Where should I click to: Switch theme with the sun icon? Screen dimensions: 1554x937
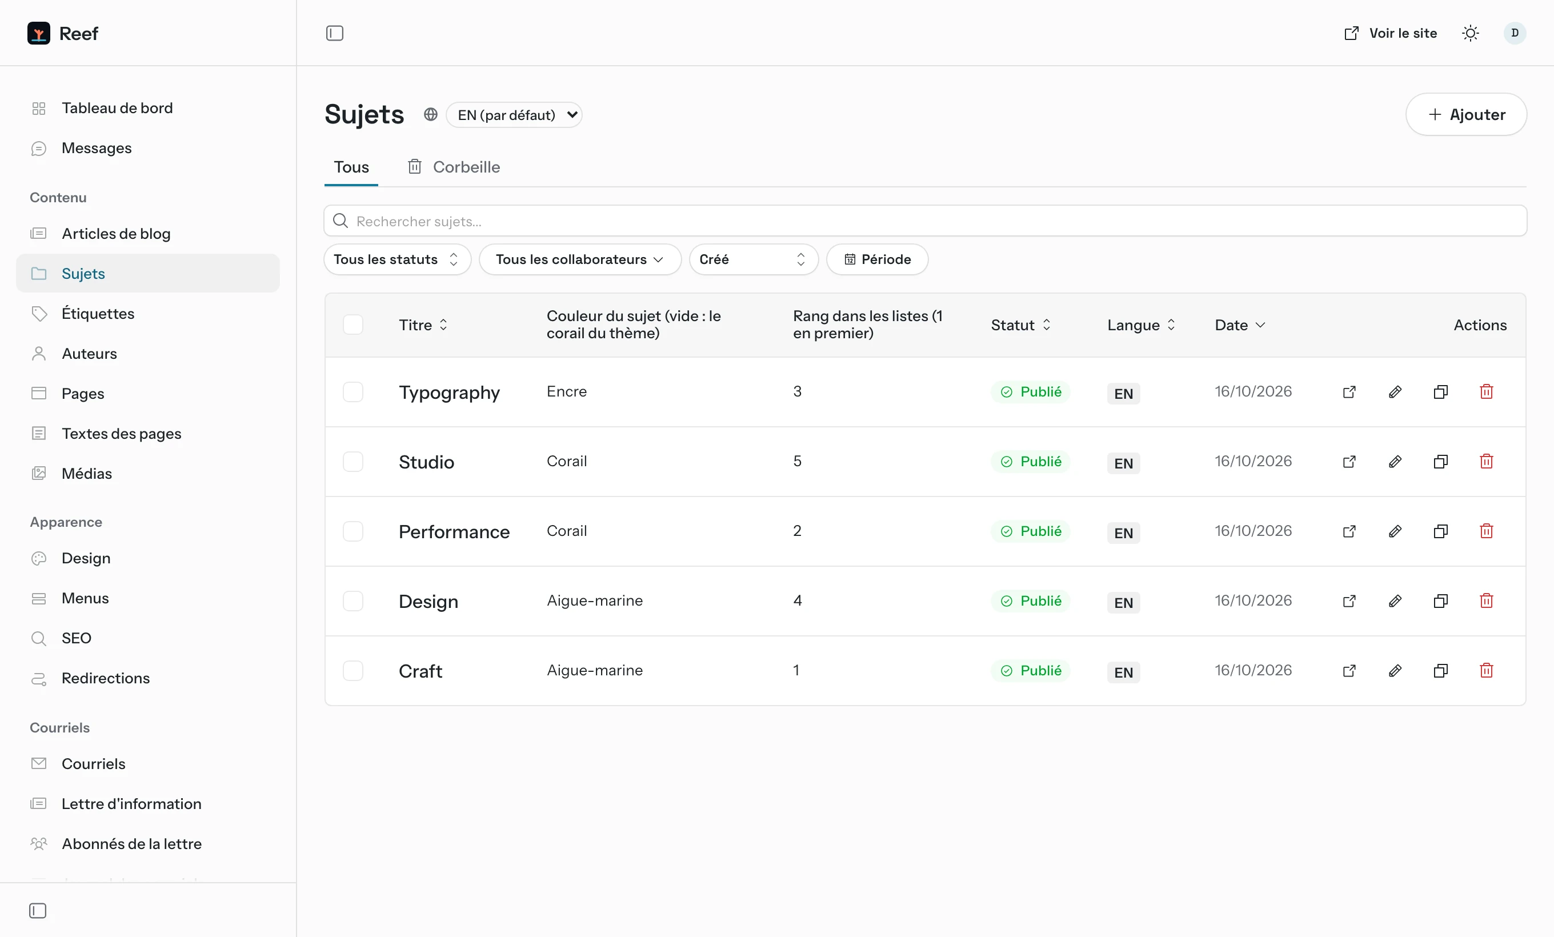pyautogui.click(x=1470, y=33)
